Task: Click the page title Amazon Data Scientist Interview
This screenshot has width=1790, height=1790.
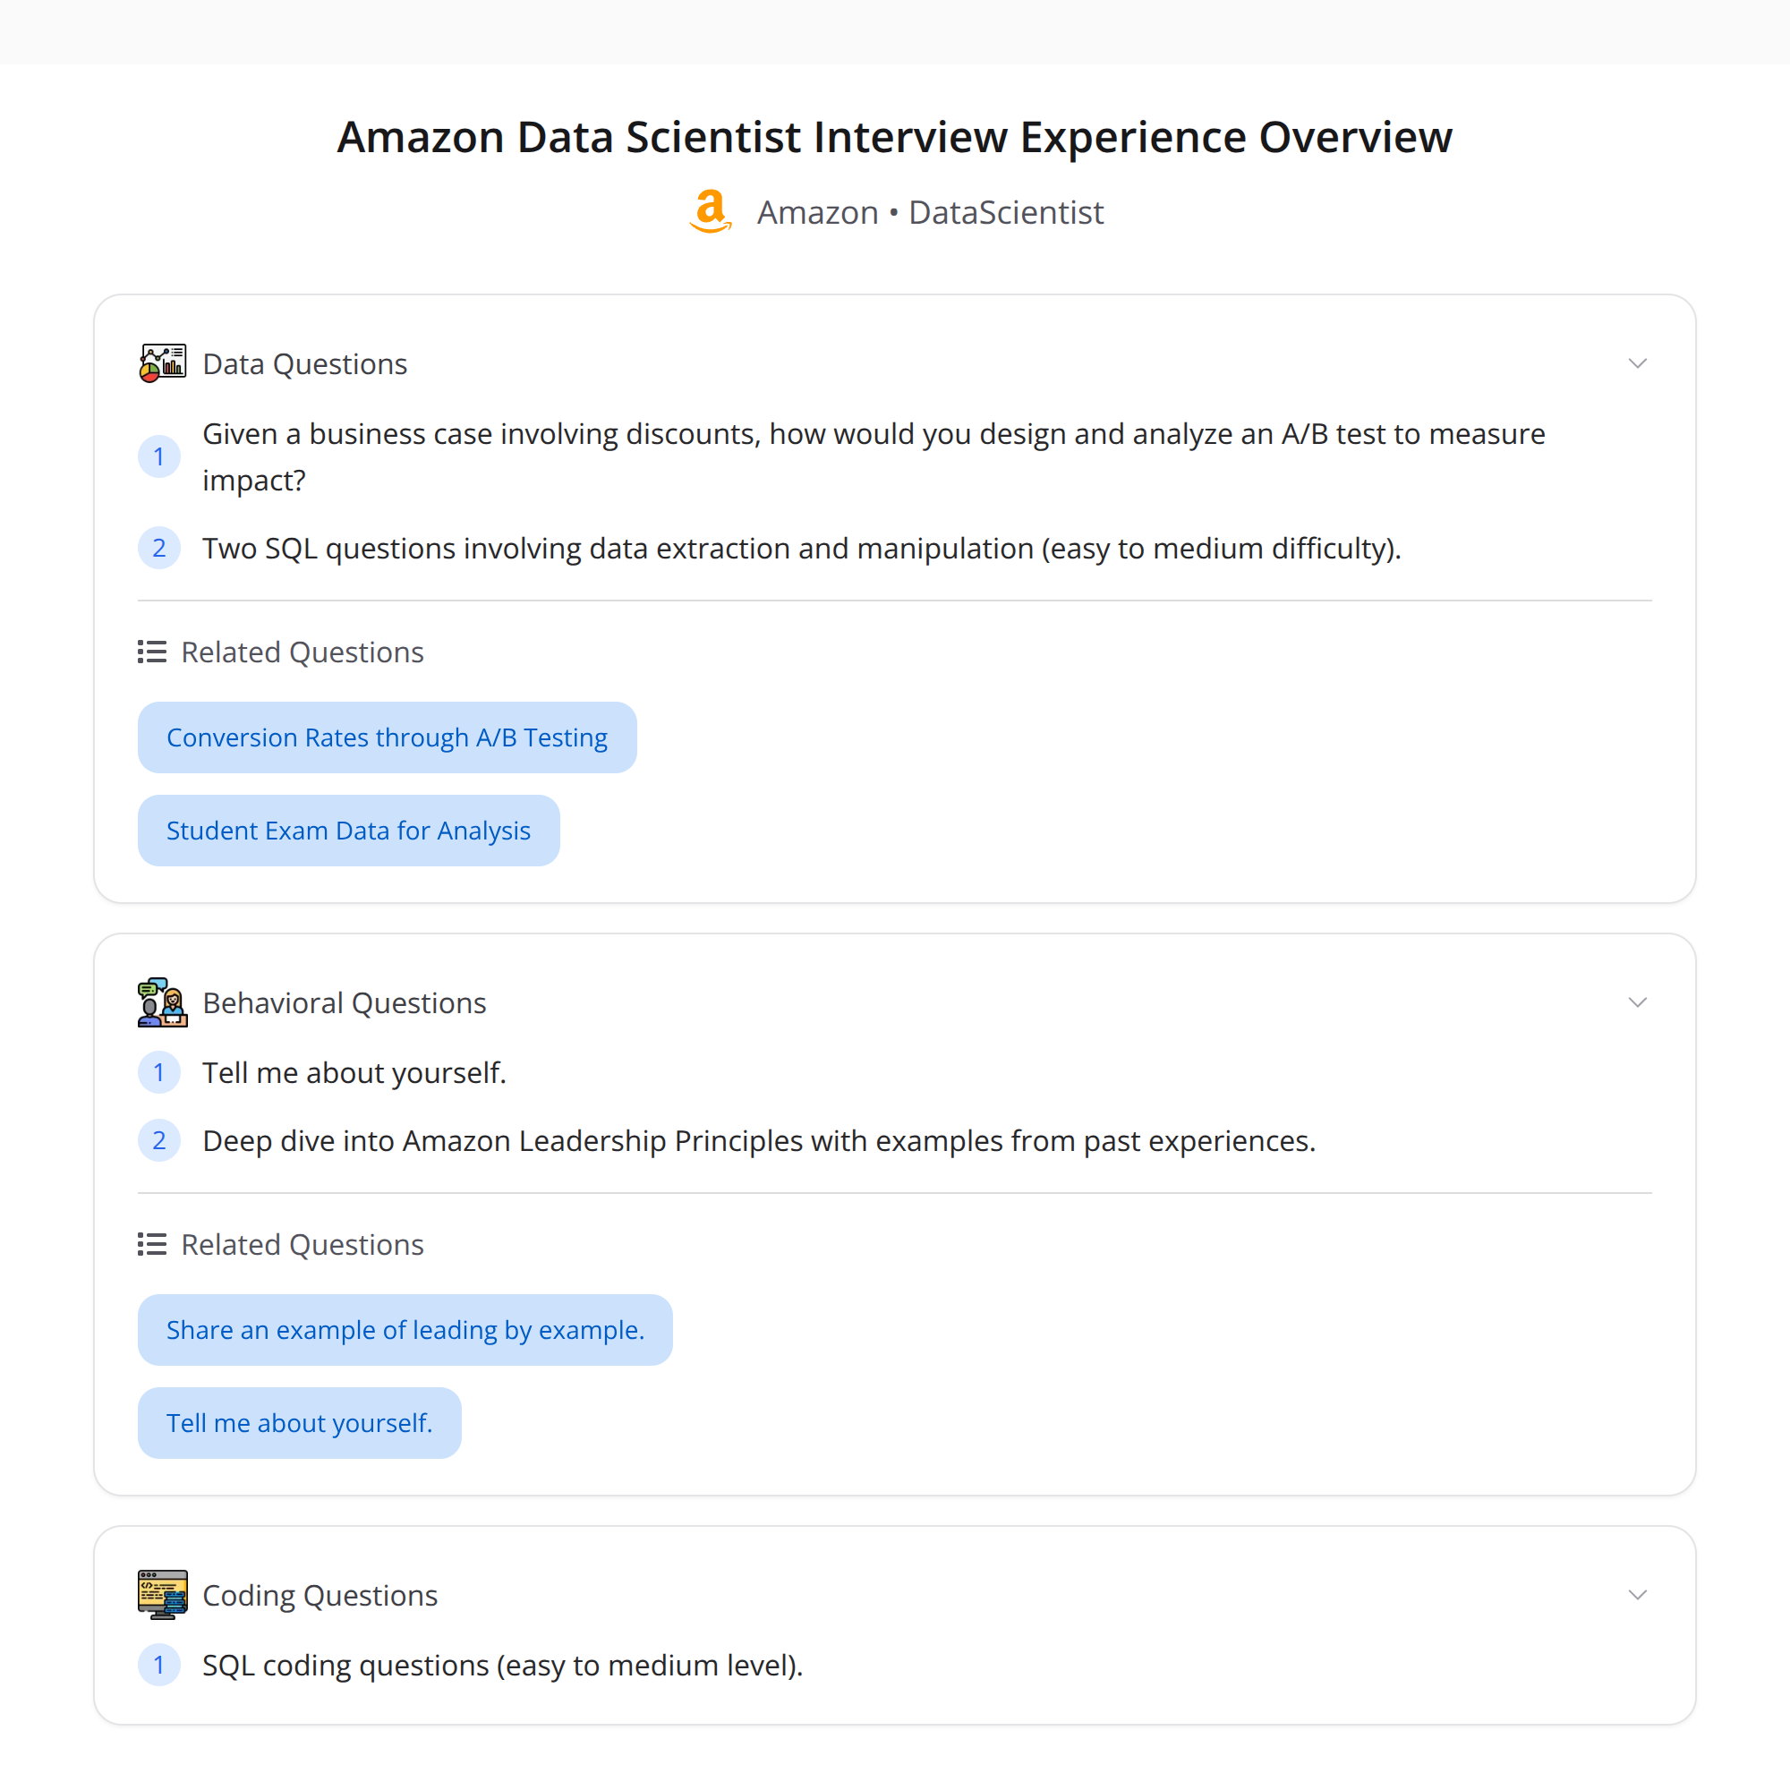Action: click(x=895, y=137)
